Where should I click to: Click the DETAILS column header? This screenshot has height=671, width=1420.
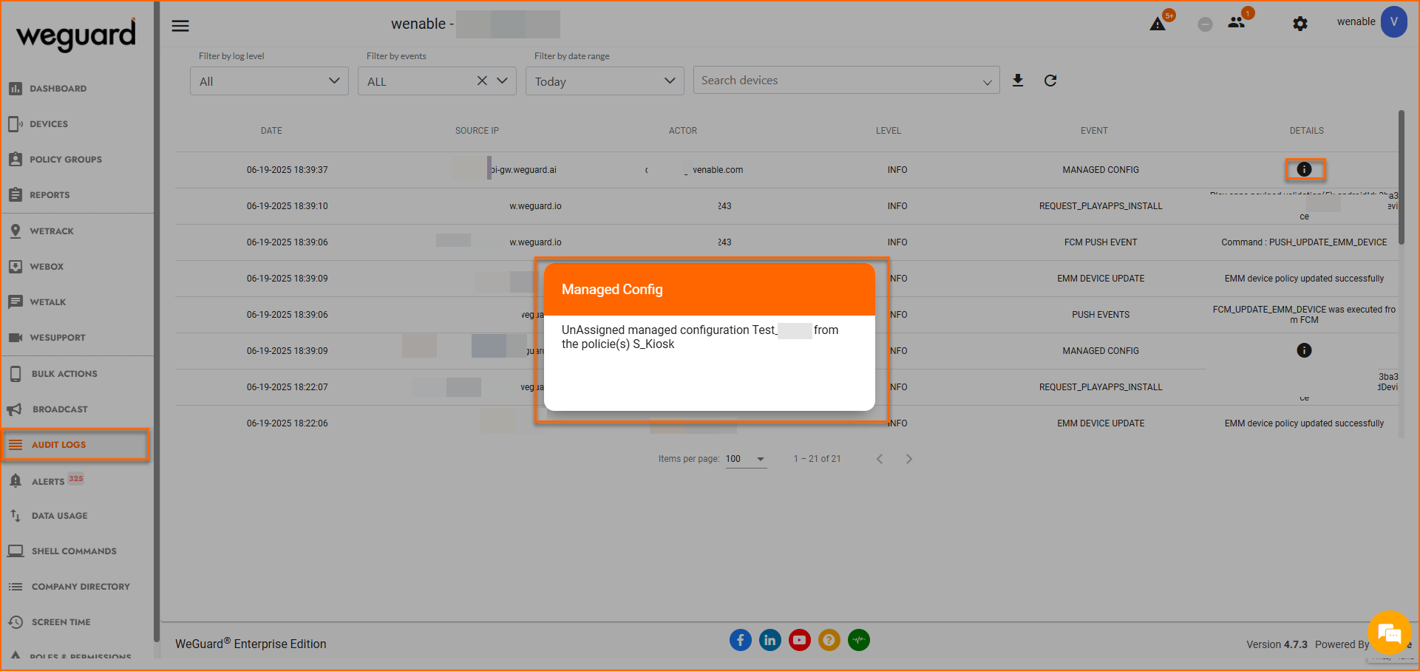click(1307, 131)
